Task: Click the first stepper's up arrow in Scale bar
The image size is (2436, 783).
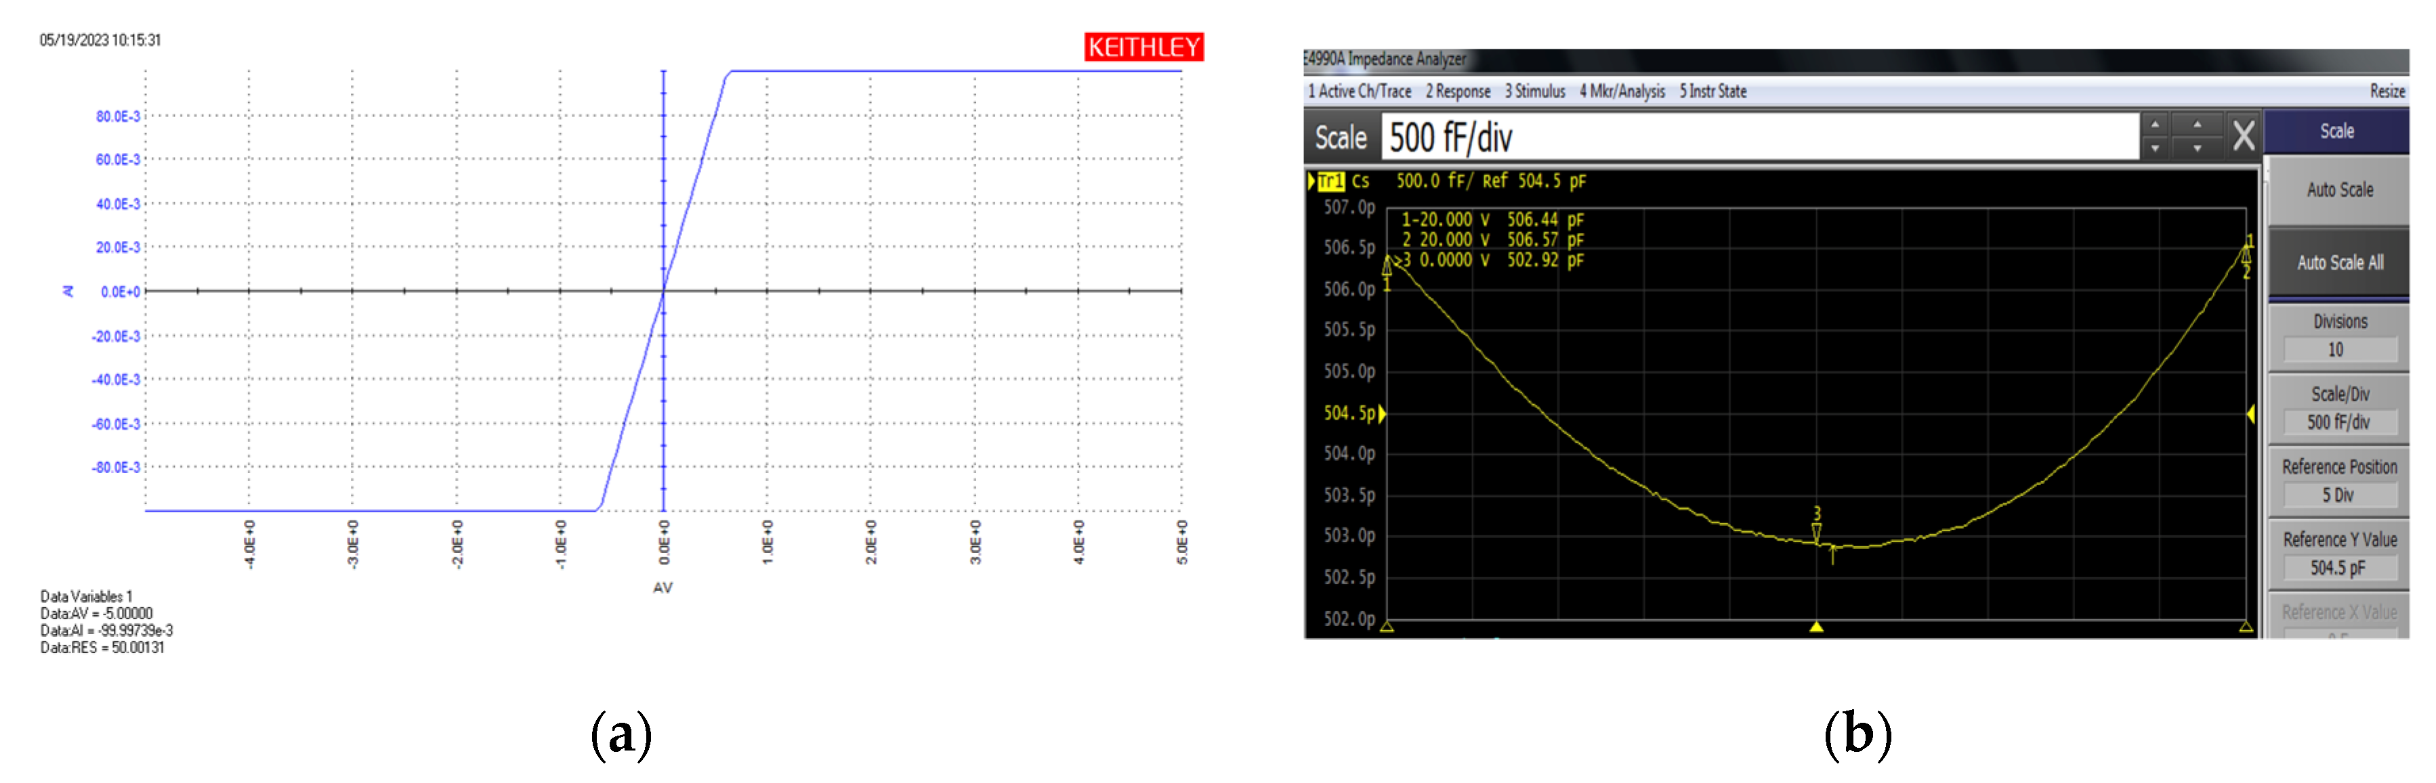Action: [2155, 125]
